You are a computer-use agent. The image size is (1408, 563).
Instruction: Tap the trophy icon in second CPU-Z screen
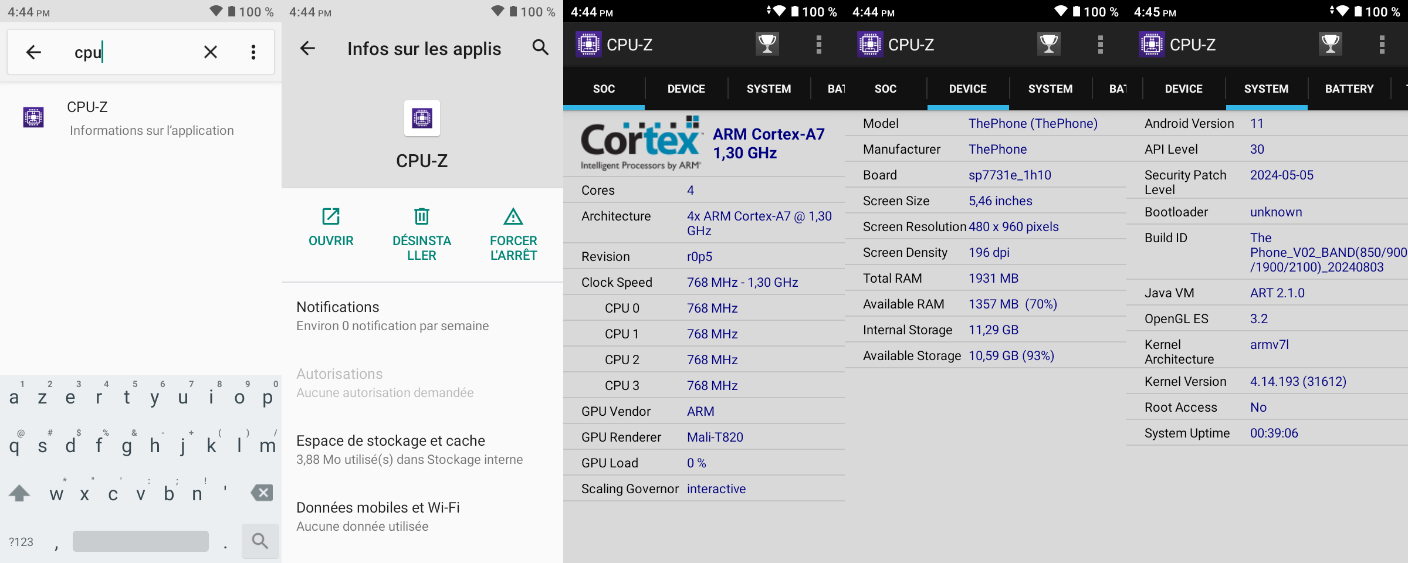[x=1048, y=44]
